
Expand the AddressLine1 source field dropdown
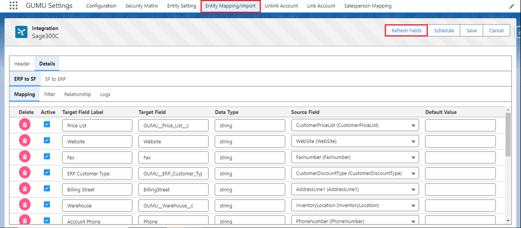click(x=413, y=190)
